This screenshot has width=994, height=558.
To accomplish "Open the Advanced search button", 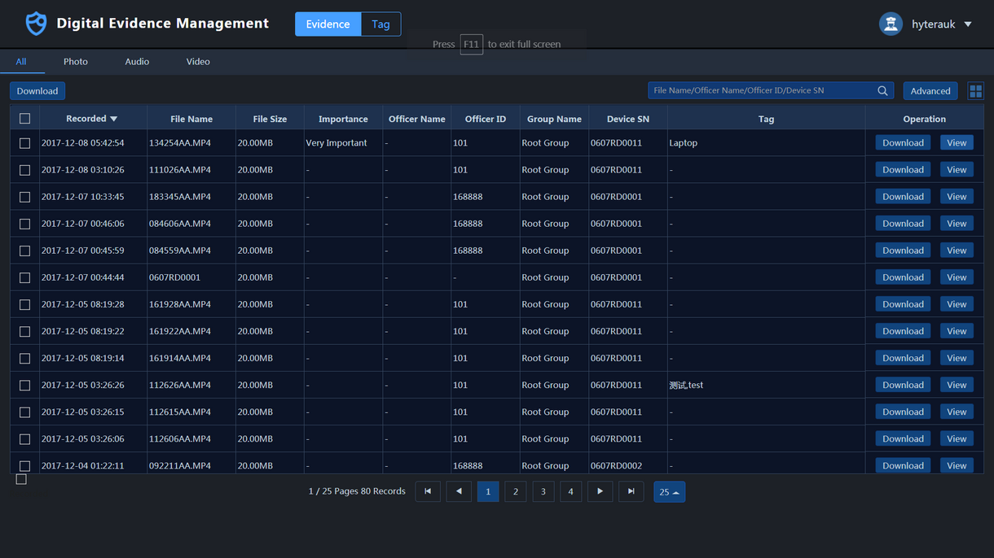I will (x=930, y=91).
